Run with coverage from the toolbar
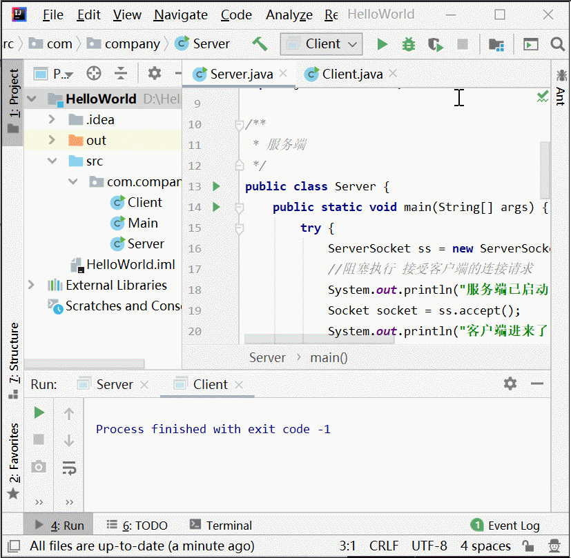 click(x=436, y=44)
